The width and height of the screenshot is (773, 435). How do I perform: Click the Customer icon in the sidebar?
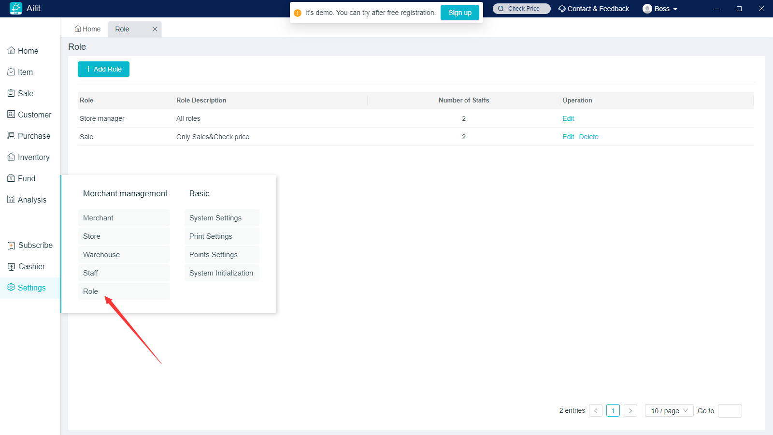click(x=11, y=115)
